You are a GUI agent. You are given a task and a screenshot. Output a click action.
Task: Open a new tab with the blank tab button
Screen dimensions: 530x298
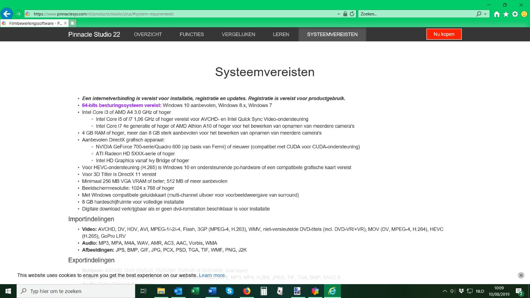click(73, 23)
